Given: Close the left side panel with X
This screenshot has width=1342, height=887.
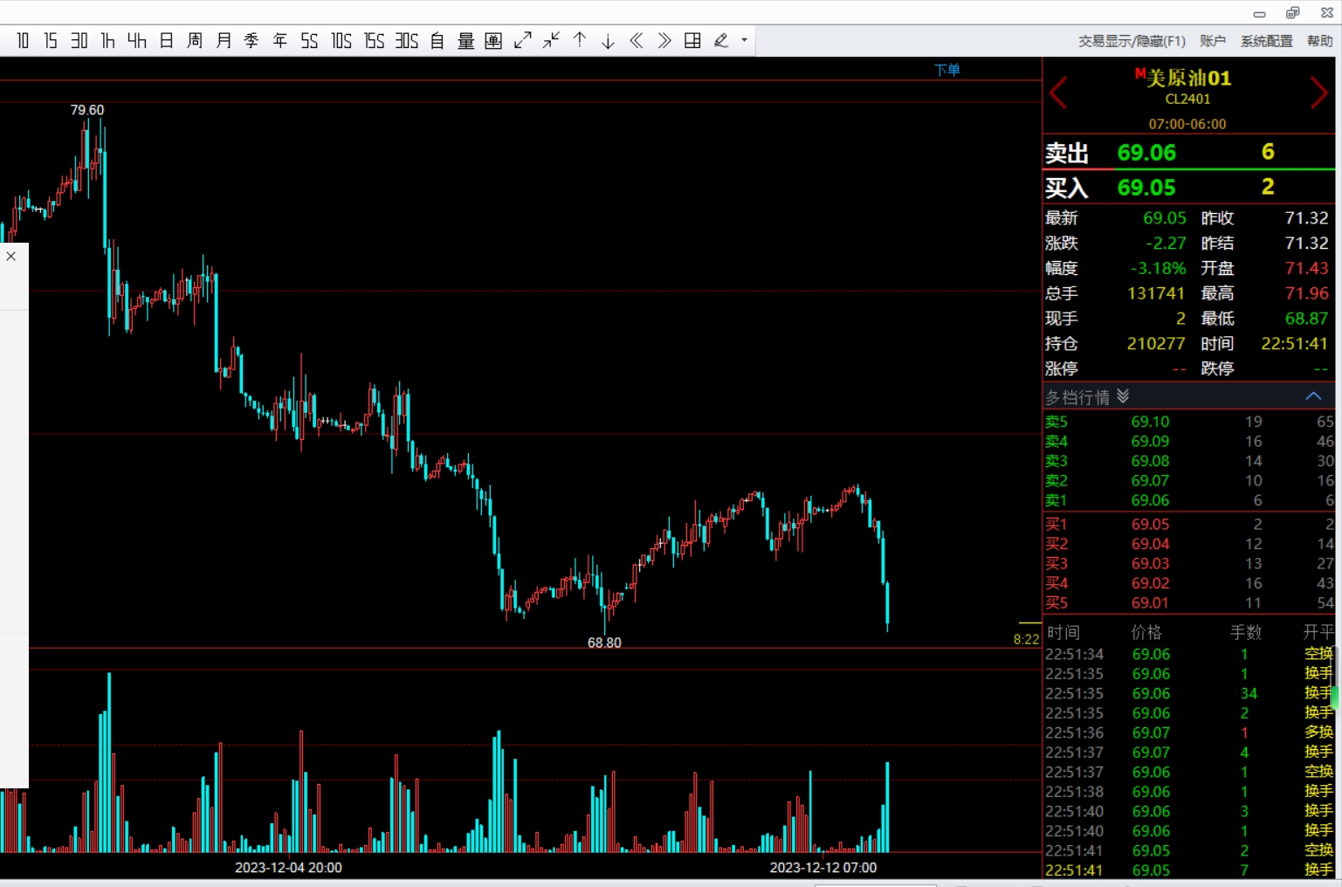Looking at the screenshot, I should tap(11, 256).
